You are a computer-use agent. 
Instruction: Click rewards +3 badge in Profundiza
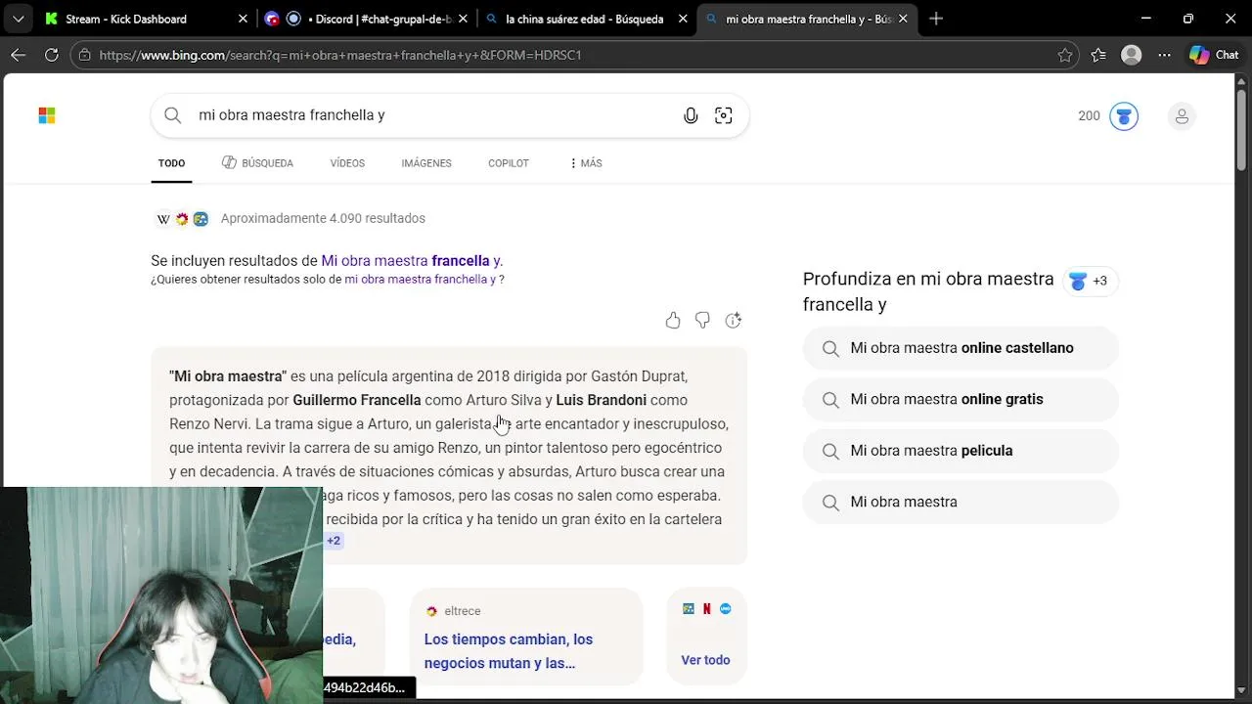(1090, 282)
